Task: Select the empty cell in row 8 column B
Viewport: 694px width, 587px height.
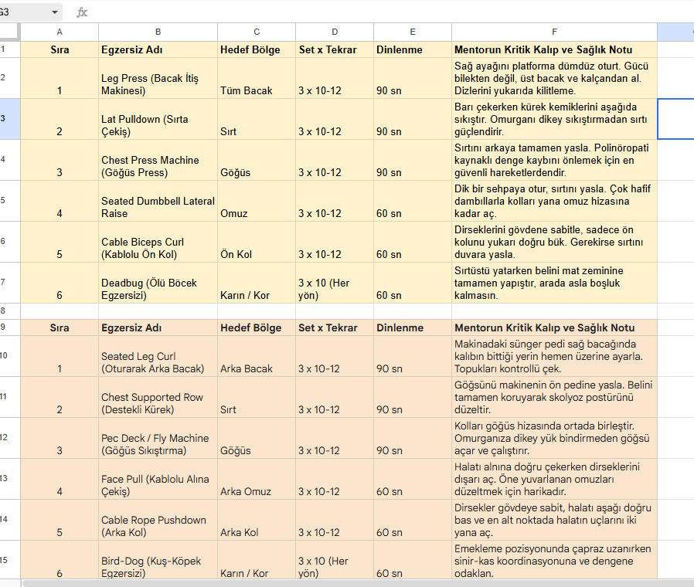Action: [x=158, y=311]
